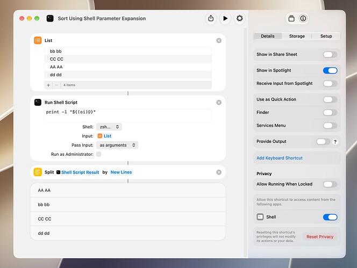Click the orange List action icon
This screenshot has height=268, width=357.
(x=38, y=40)
